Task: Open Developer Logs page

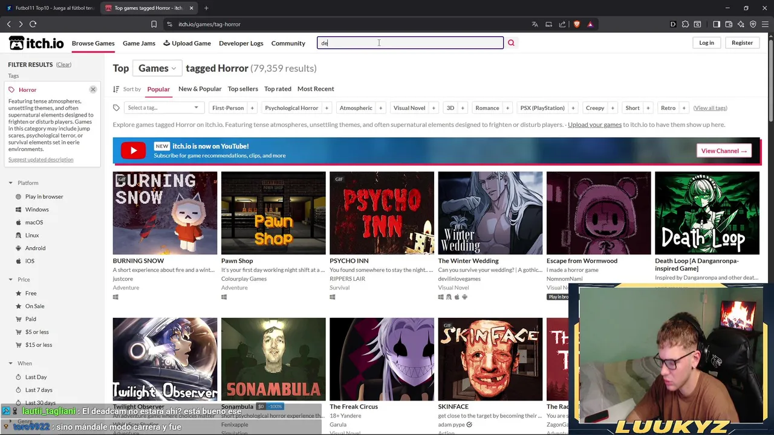Action: (241, 43)
